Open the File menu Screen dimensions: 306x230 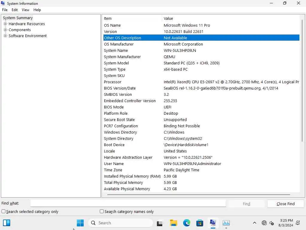tap(5, 10)
